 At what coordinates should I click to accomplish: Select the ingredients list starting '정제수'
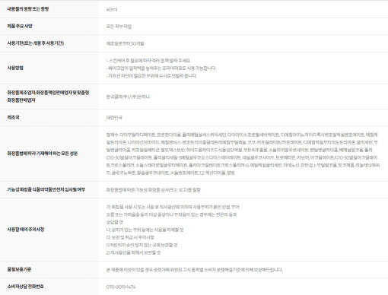[243, 154]
